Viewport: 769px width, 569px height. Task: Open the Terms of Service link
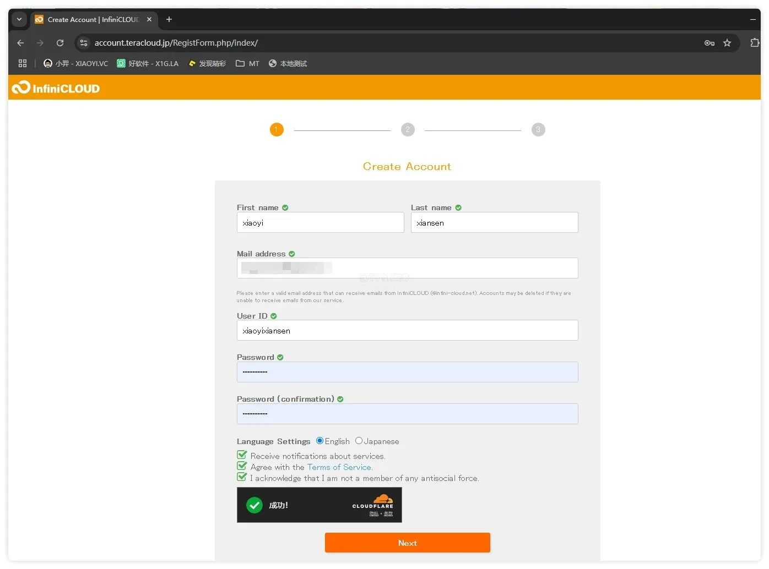339,467
